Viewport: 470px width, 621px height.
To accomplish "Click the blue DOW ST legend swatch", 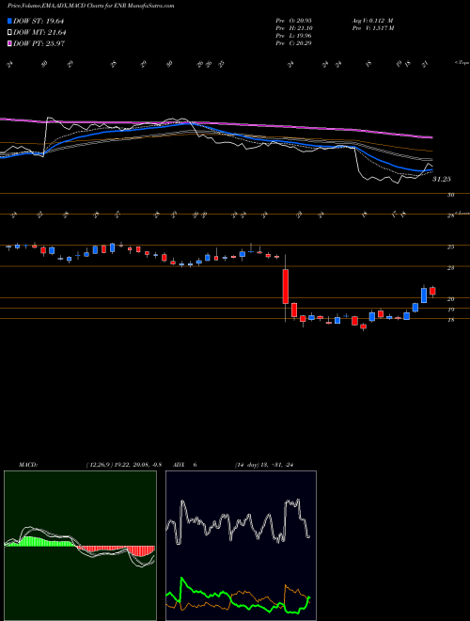I will click(x=10, y=21).
